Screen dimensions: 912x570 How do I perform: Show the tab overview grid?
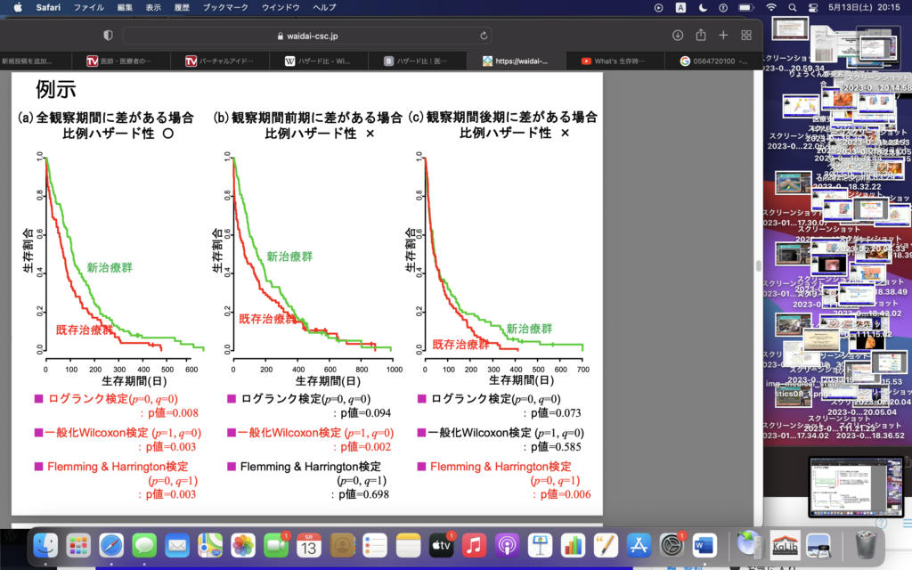(x=746, y=35)
